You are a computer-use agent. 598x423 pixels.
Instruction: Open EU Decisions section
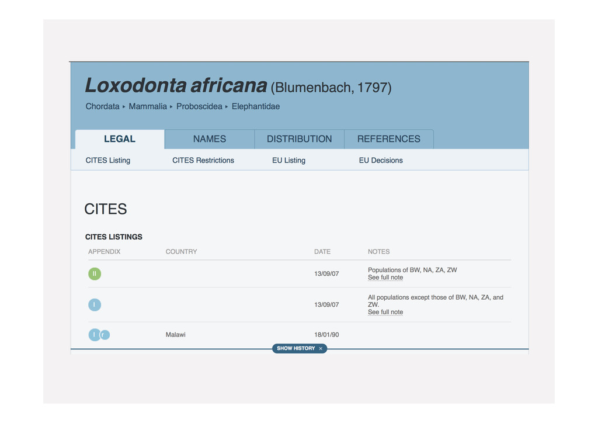[x=381, y=160]
